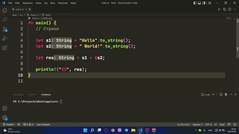Click the app breadcrumb segment
Screen dimensions: 239x134
15,15
